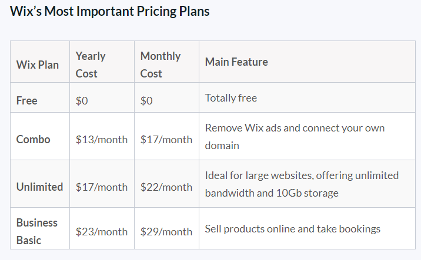Click the 'Sell products online' feature text

pyautogui.click(x=293, y=229)
